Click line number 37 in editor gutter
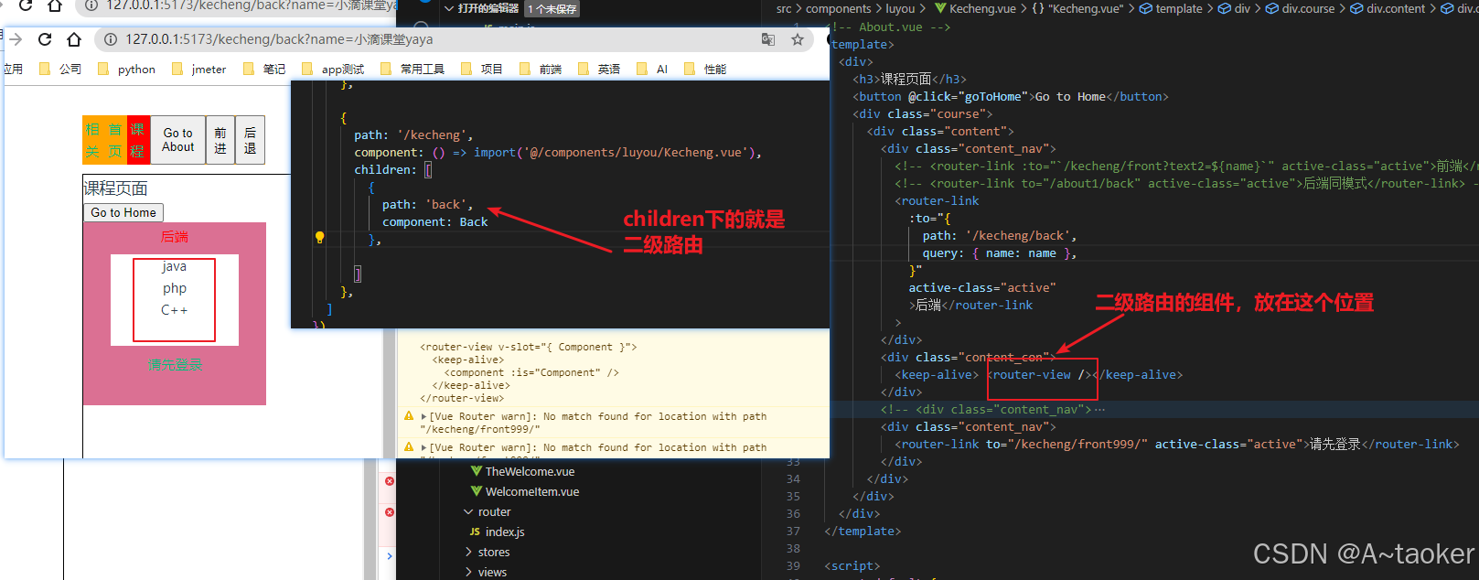Screen dimensions: 1479x580 point(793,532)
